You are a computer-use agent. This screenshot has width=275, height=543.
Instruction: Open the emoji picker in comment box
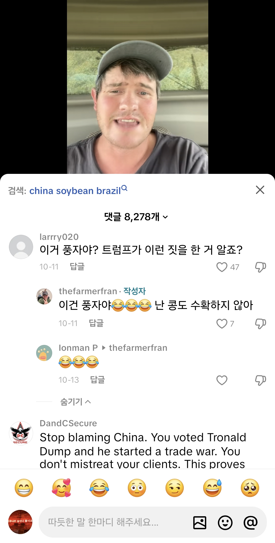coord(225,523)
